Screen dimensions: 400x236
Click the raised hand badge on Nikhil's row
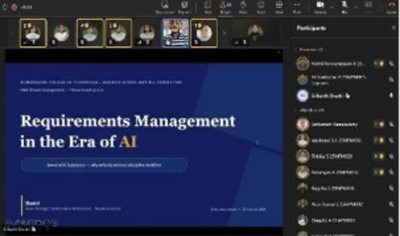pyautogui.click(x=379, y=64)
